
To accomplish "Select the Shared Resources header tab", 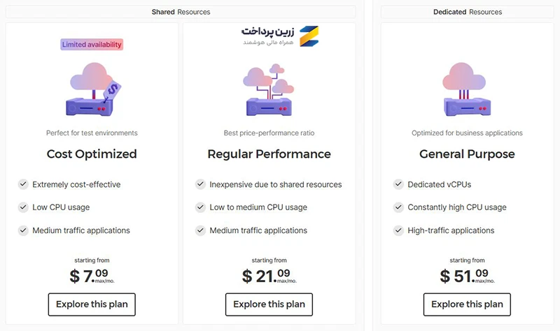I will (181, 12).
